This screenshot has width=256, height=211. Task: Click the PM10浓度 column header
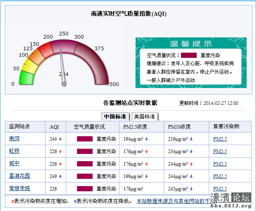[179, 127]
